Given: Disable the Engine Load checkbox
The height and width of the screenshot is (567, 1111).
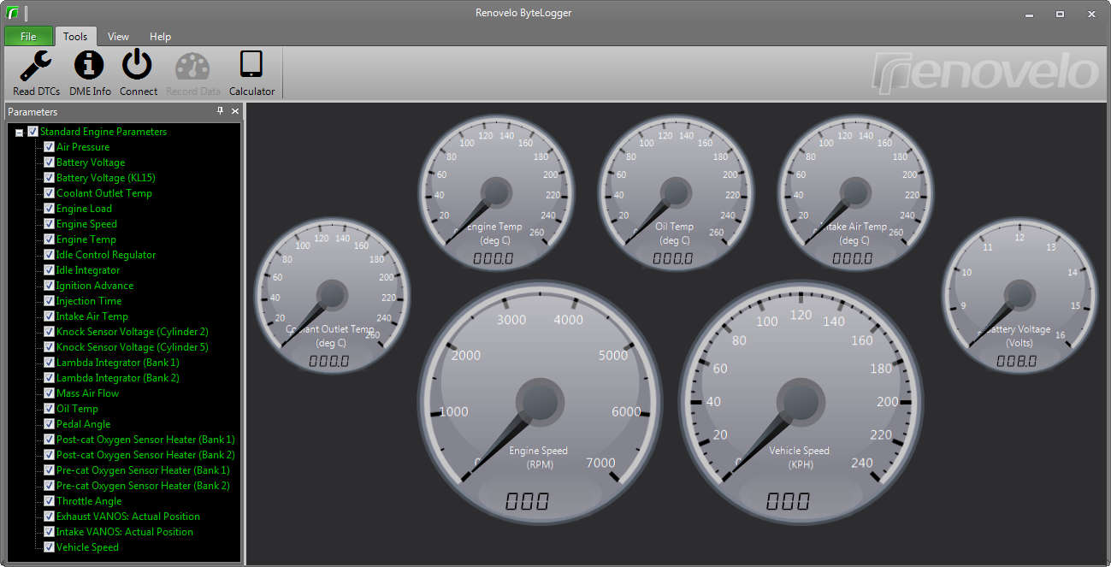Looking at the screenshot, I should point(49,209).
